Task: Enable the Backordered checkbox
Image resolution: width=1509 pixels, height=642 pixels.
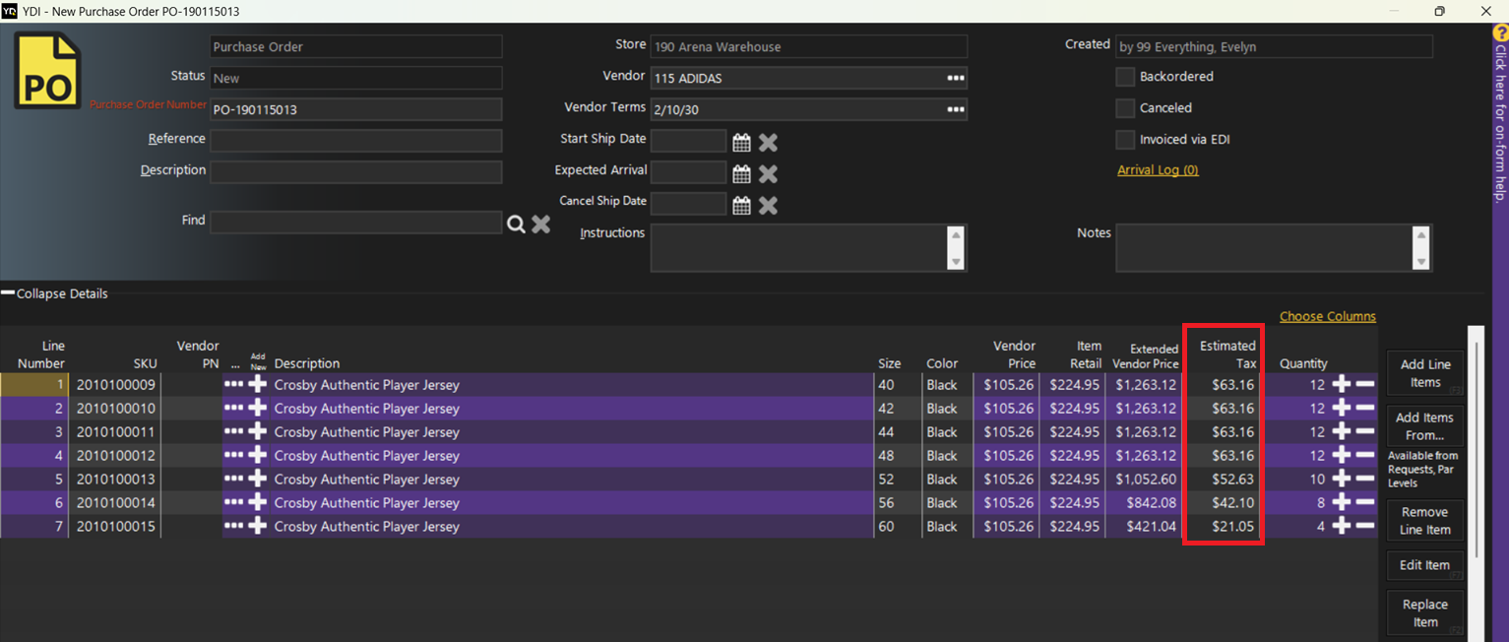Action: tap(1125, 77)
